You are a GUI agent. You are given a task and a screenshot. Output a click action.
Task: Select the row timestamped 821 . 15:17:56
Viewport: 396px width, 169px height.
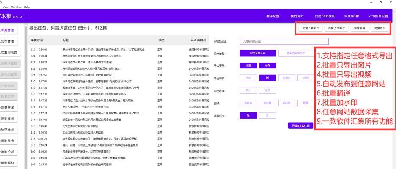(x=119, y=75)
